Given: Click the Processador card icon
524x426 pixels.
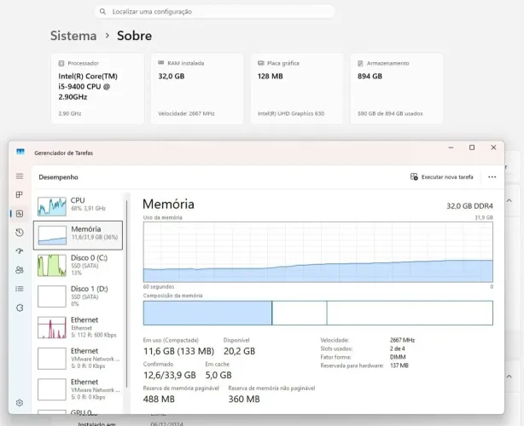Looking at the screenshot, I should point(61,63).
